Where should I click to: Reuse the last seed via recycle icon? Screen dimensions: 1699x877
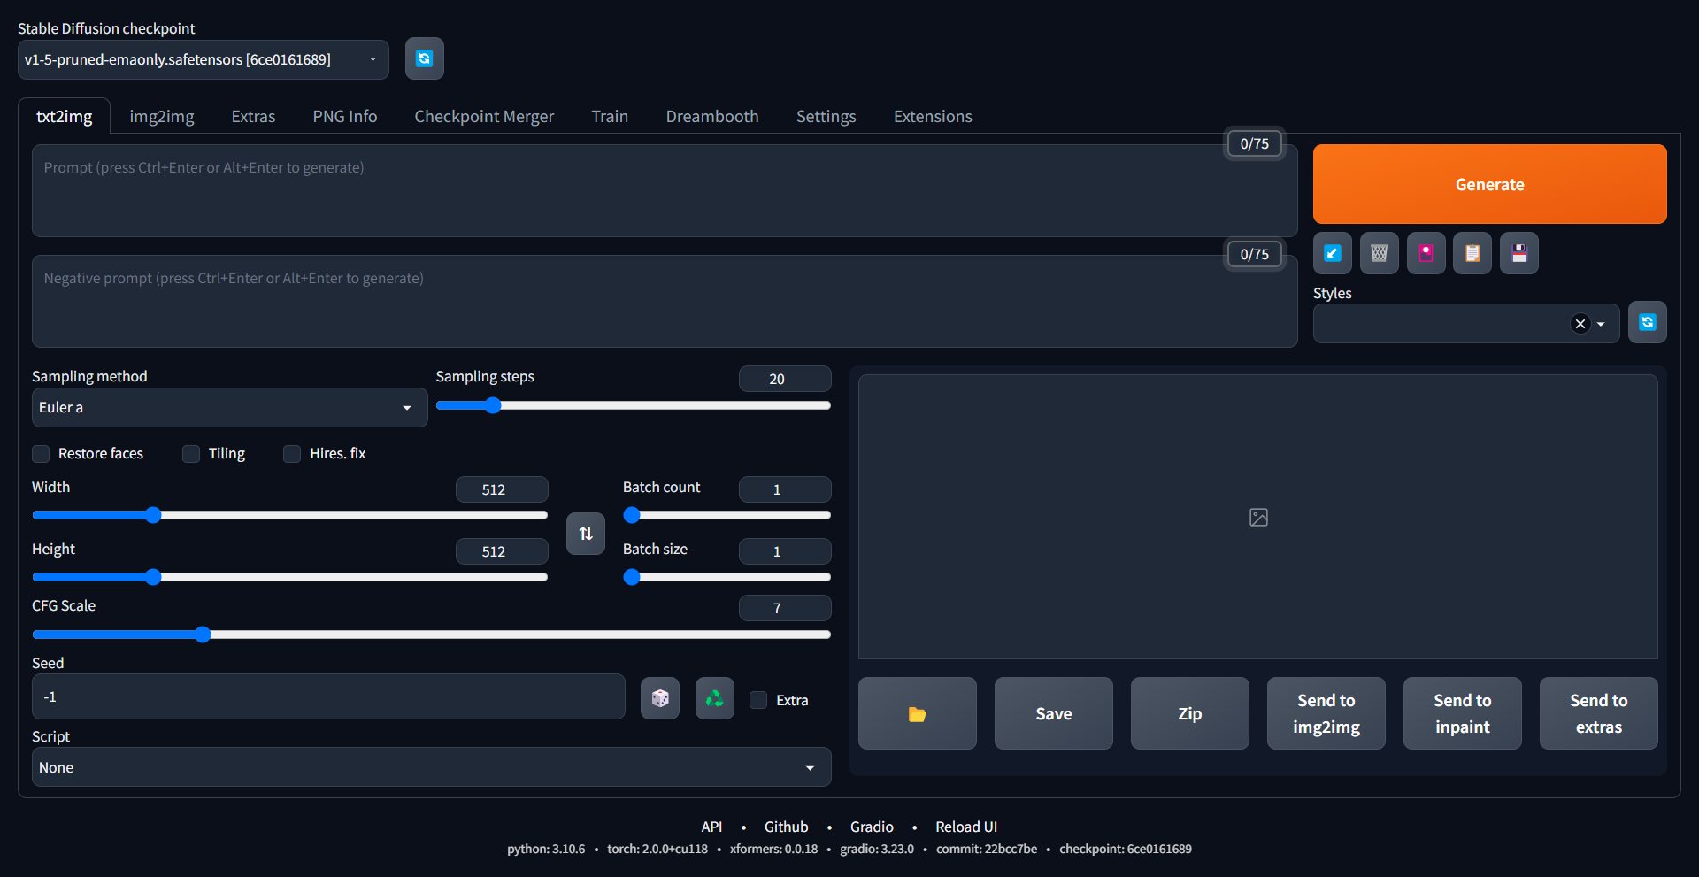coord(714,698)
